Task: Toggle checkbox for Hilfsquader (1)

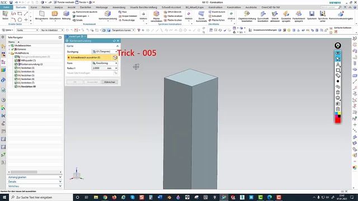Action: tap(16, 60)
